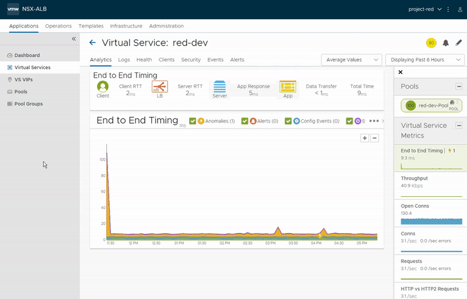467x299 pixels.
Task: Click the Alerts bell icon in legend
Action: pos(253,121)
